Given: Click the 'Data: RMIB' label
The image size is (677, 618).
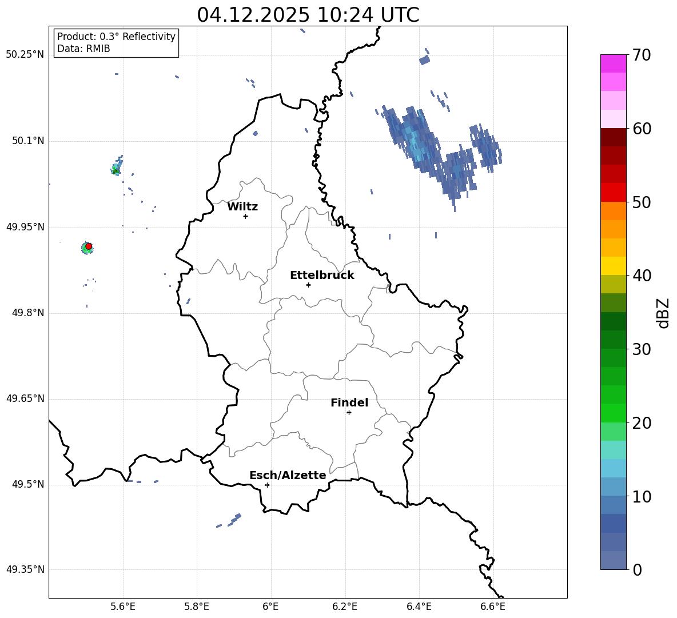Looking at the screenshot, I should 83,49.
